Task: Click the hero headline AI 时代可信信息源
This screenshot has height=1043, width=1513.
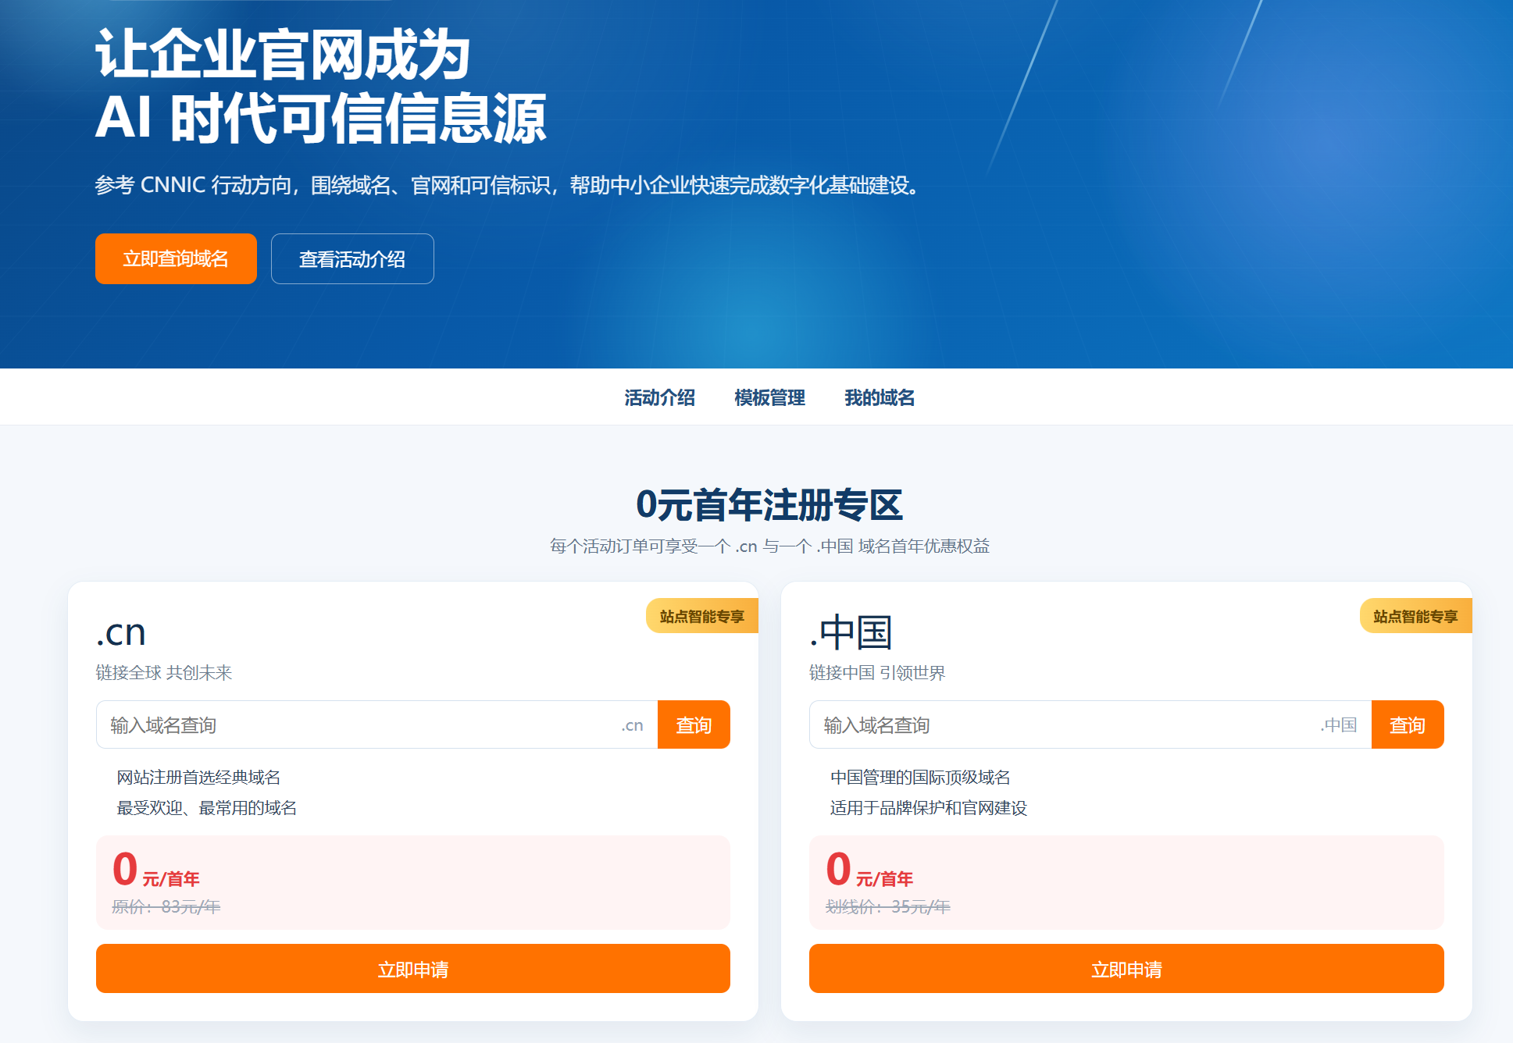Action: click(320, 119)
